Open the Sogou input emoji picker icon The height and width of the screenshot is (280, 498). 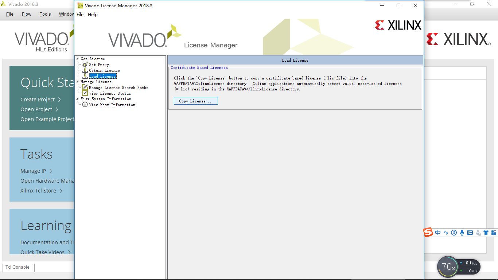(x=454, y=233)
